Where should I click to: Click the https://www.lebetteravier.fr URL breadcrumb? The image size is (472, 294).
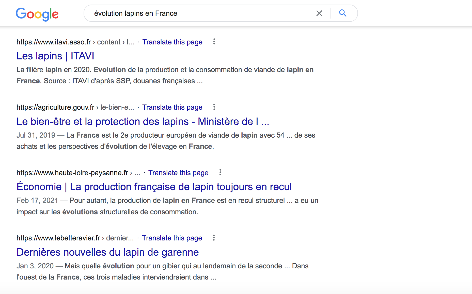58,238
